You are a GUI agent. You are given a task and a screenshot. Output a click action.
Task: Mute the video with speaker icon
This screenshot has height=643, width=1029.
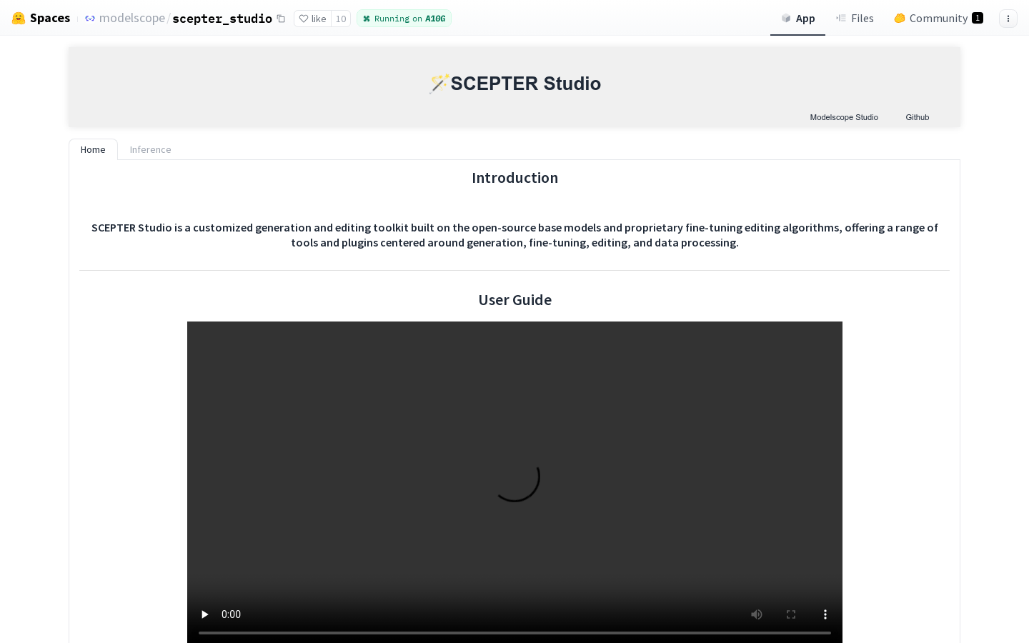coord(757,614)
